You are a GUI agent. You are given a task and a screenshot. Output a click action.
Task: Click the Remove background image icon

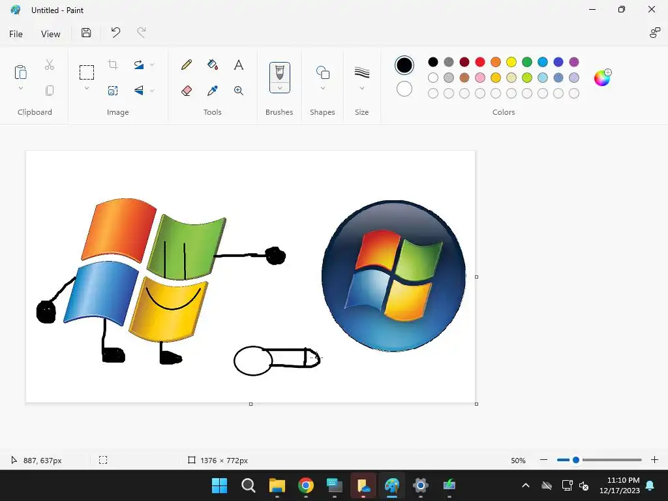(x=113, y=91)
